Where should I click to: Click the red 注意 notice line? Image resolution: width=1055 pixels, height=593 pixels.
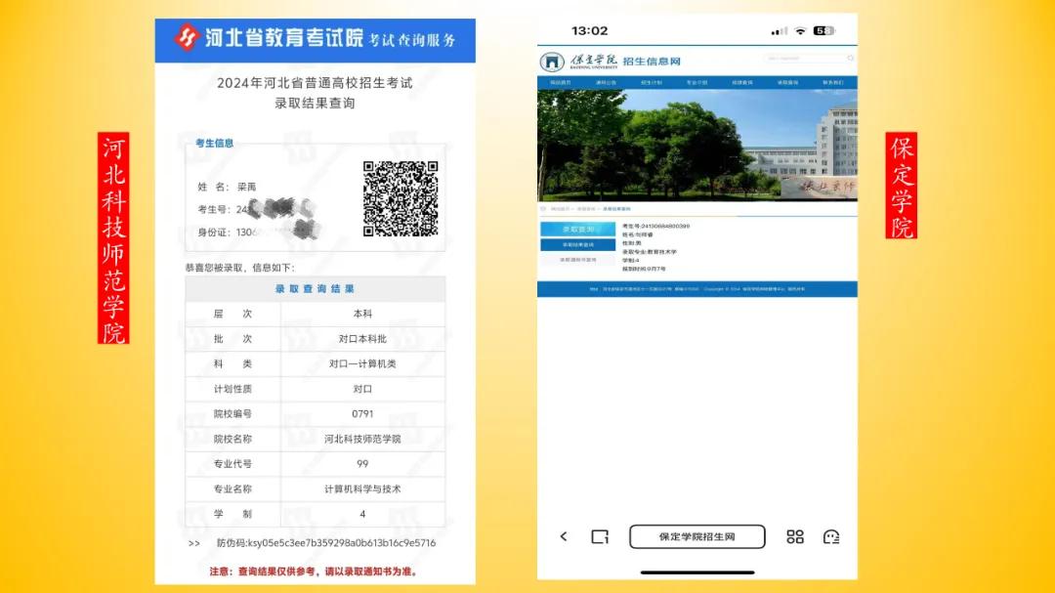(x=315, y=572)
